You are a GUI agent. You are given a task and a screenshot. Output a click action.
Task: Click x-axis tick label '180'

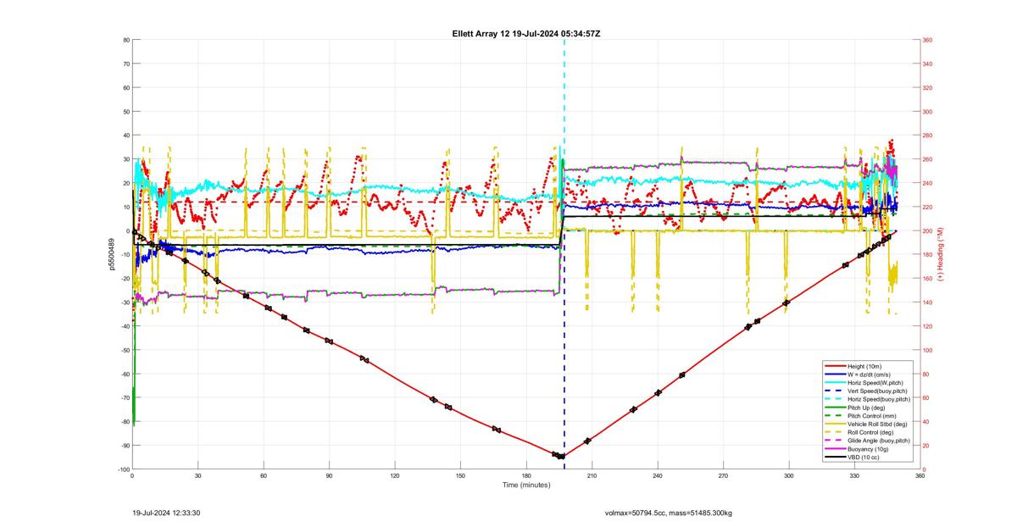[526, 475]
